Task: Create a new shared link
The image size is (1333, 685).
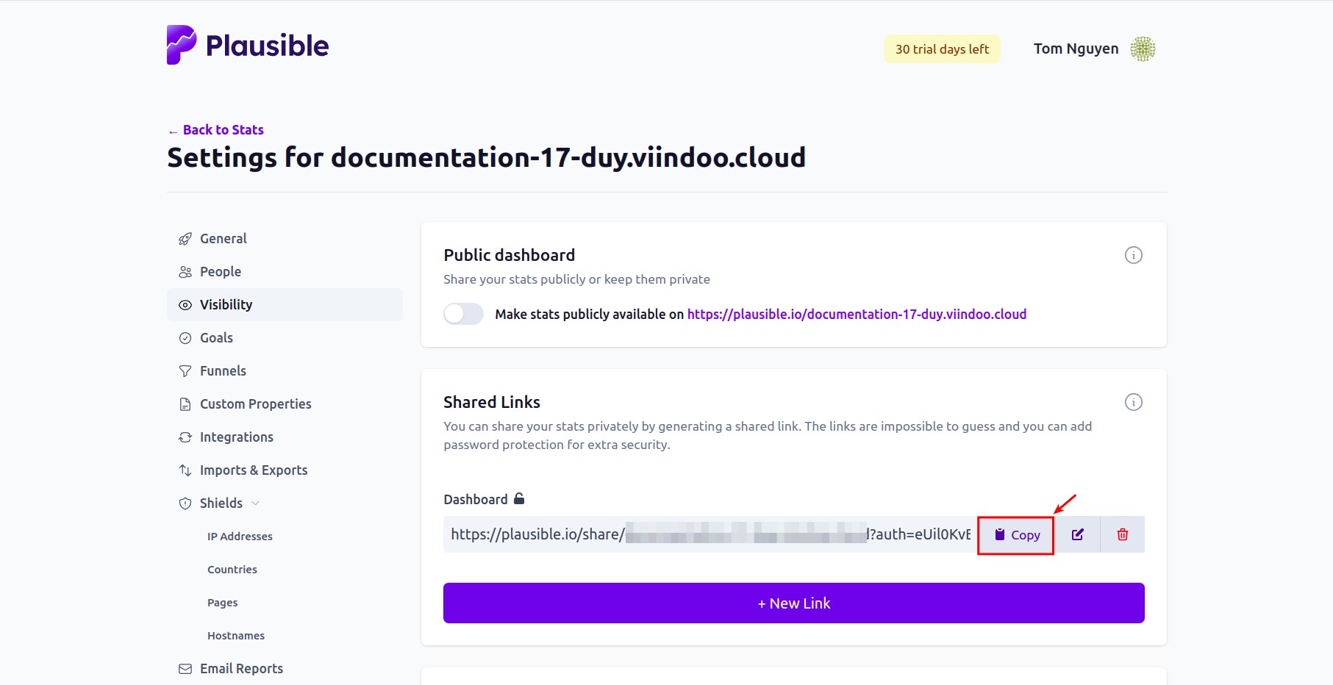Action: tap(793, 603)
